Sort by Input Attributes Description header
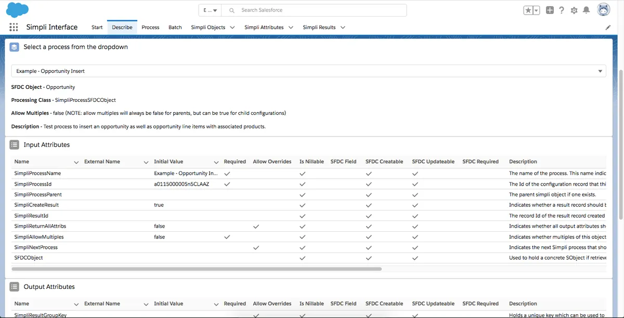This screenshot has width=624, height=318. [523, 162]
